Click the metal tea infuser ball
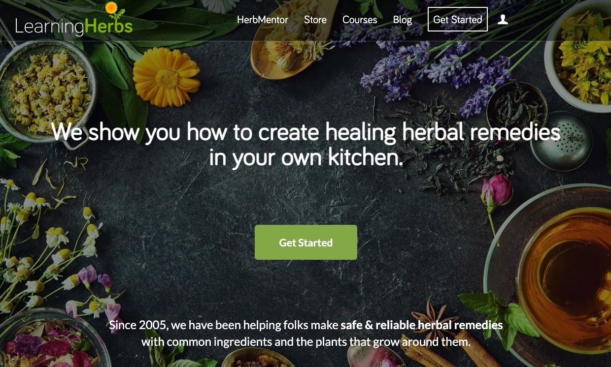 coord(561,141)
